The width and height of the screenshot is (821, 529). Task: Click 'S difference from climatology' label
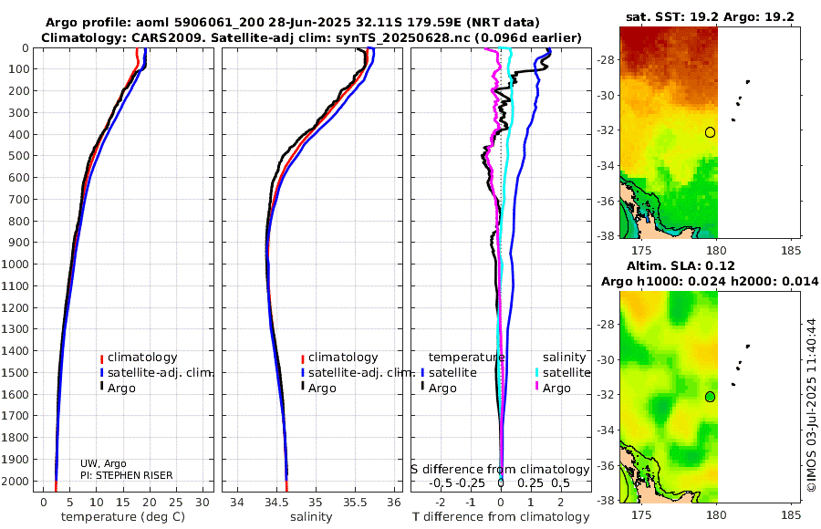pos(501,469)
